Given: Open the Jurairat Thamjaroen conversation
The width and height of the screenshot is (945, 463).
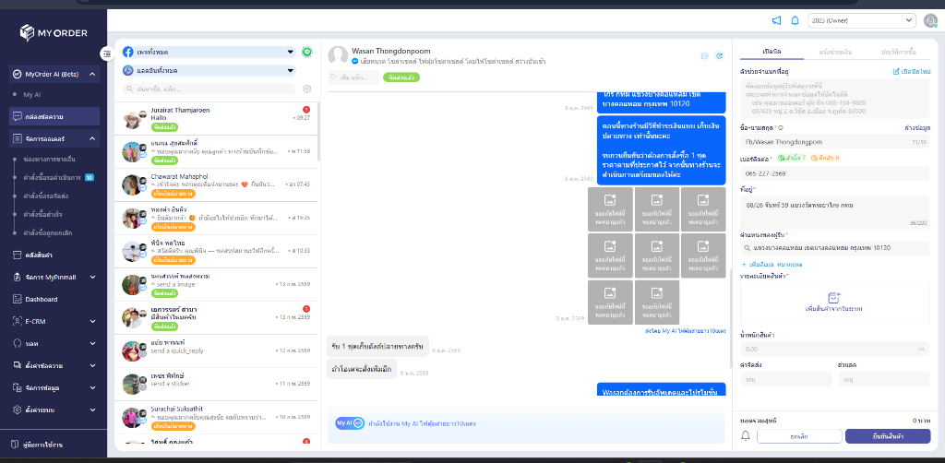Looking at the screenshot, I should click(x=216, y=119).
